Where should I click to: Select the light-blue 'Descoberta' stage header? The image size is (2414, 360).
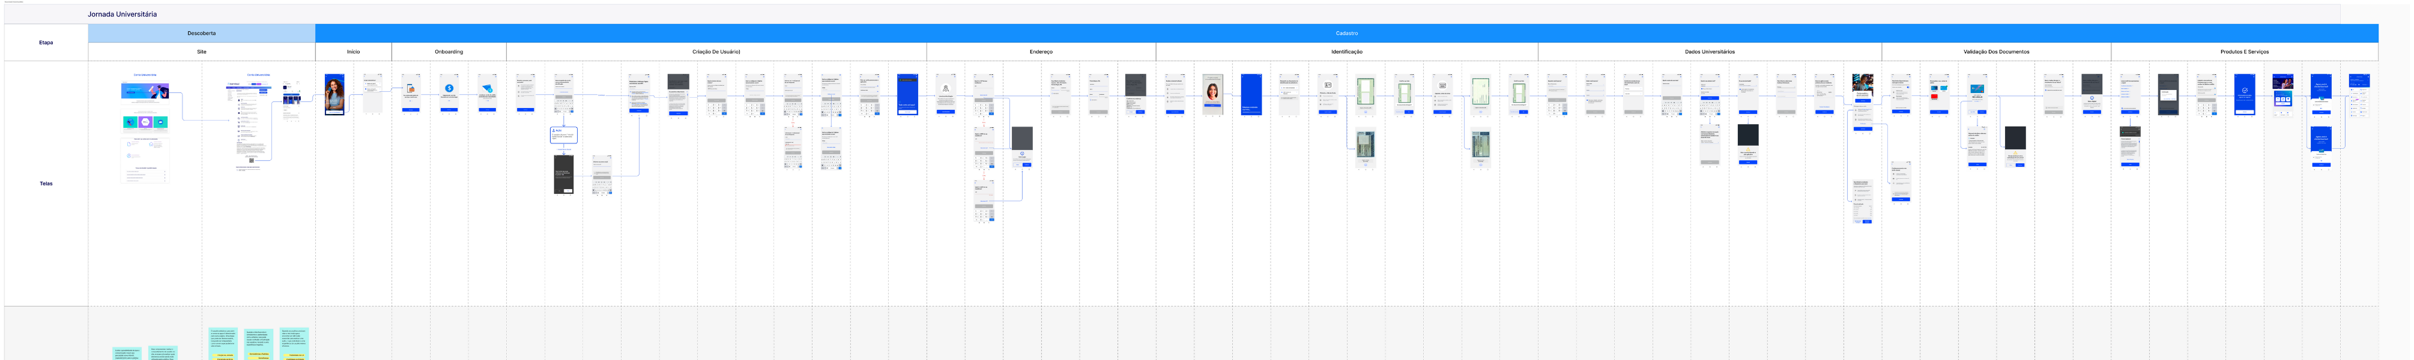coord(202,33)
